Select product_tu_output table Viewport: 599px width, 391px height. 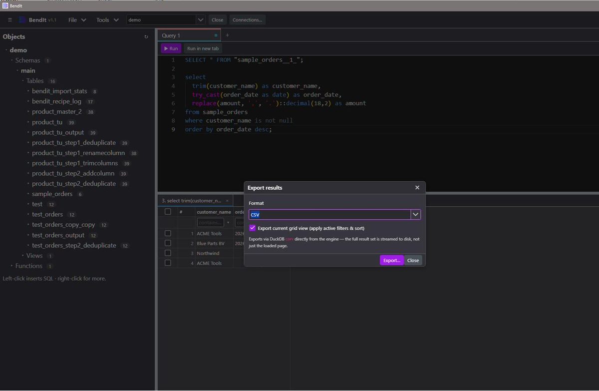(x=58, y=132)
